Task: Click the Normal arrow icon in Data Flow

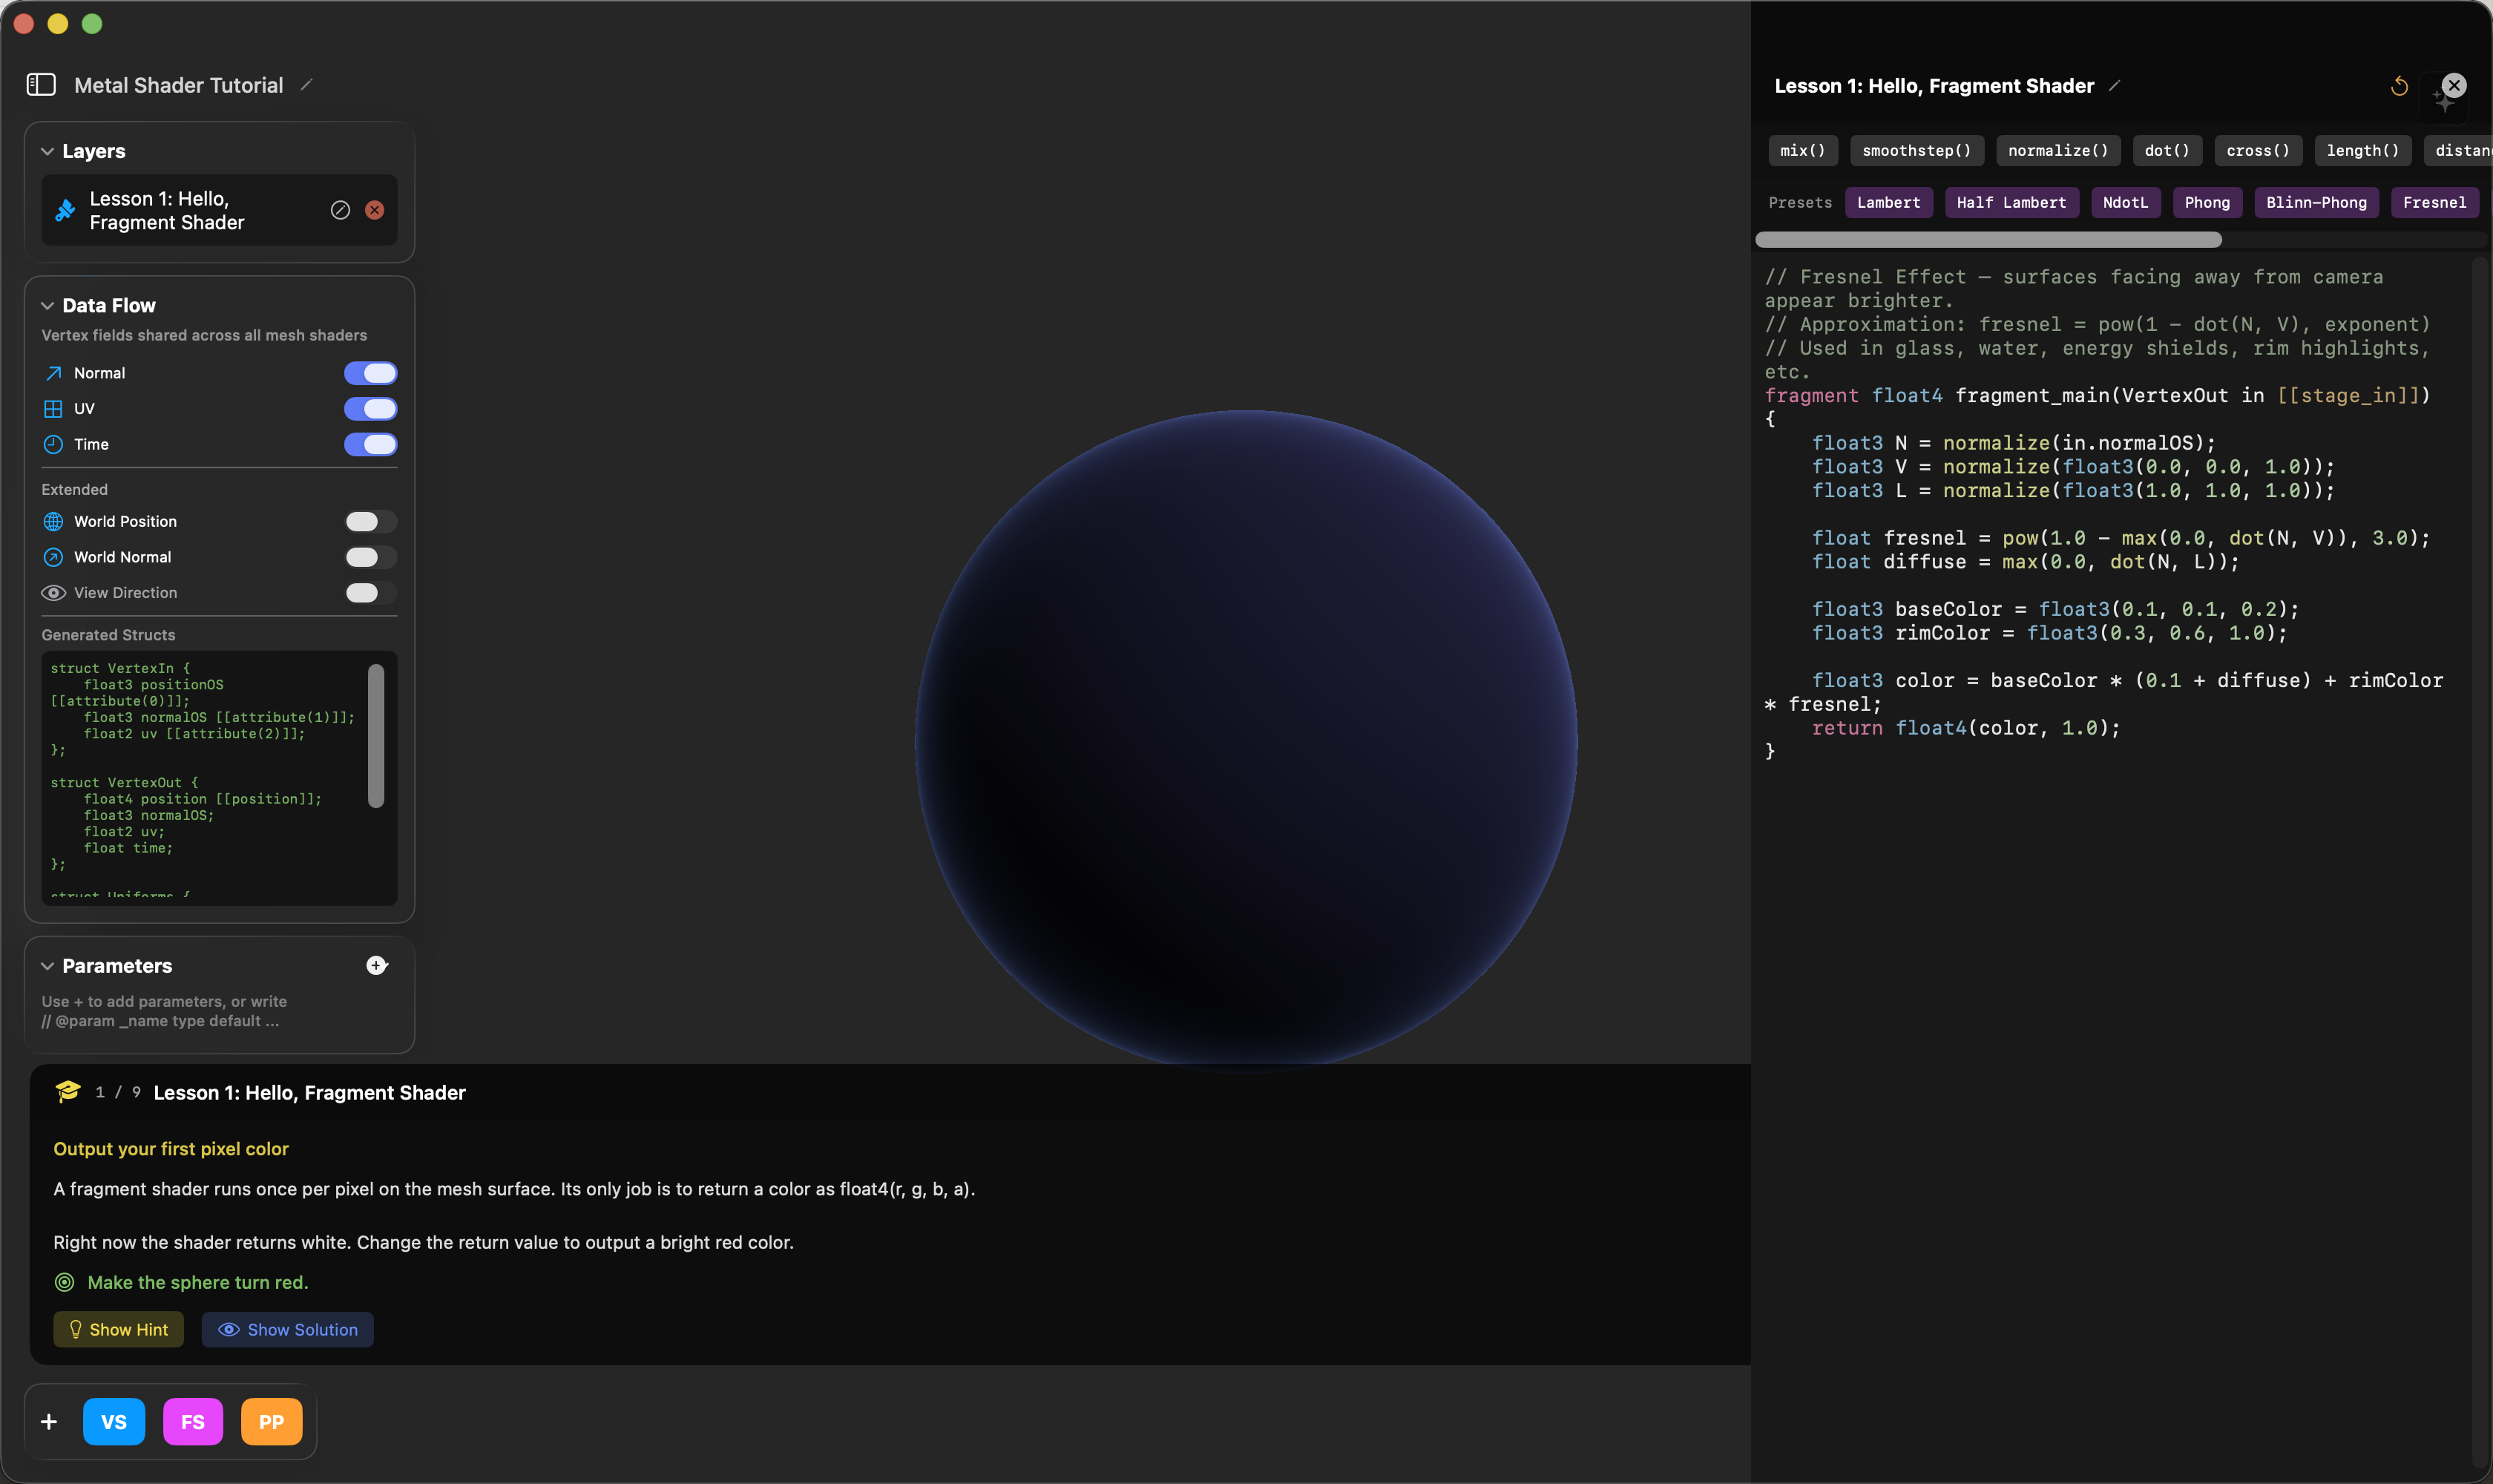Action: [x=54, y=373]
